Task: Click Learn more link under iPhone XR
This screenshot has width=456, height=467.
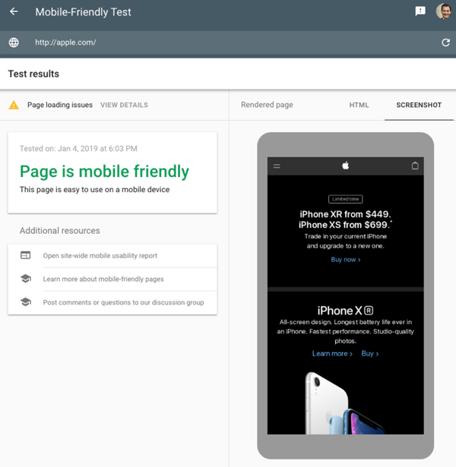Action: pos(332,354)
